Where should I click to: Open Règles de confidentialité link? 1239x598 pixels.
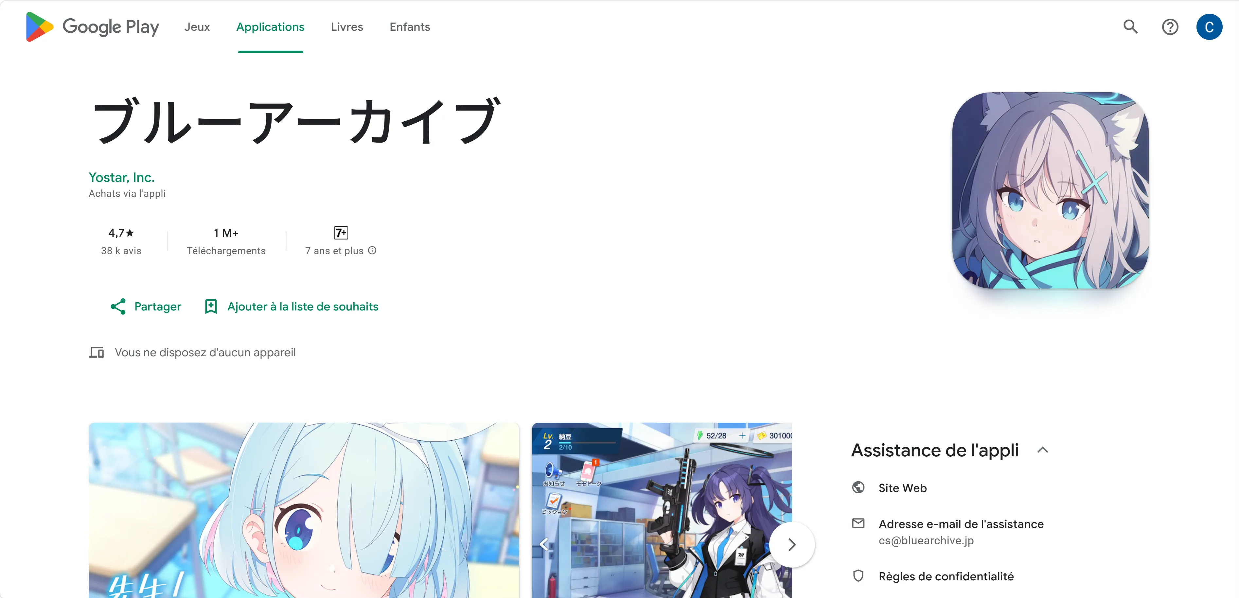[947, 577]
